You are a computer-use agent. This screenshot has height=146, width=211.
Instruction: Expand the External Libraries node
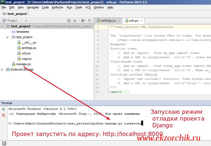tap(2, 70)
